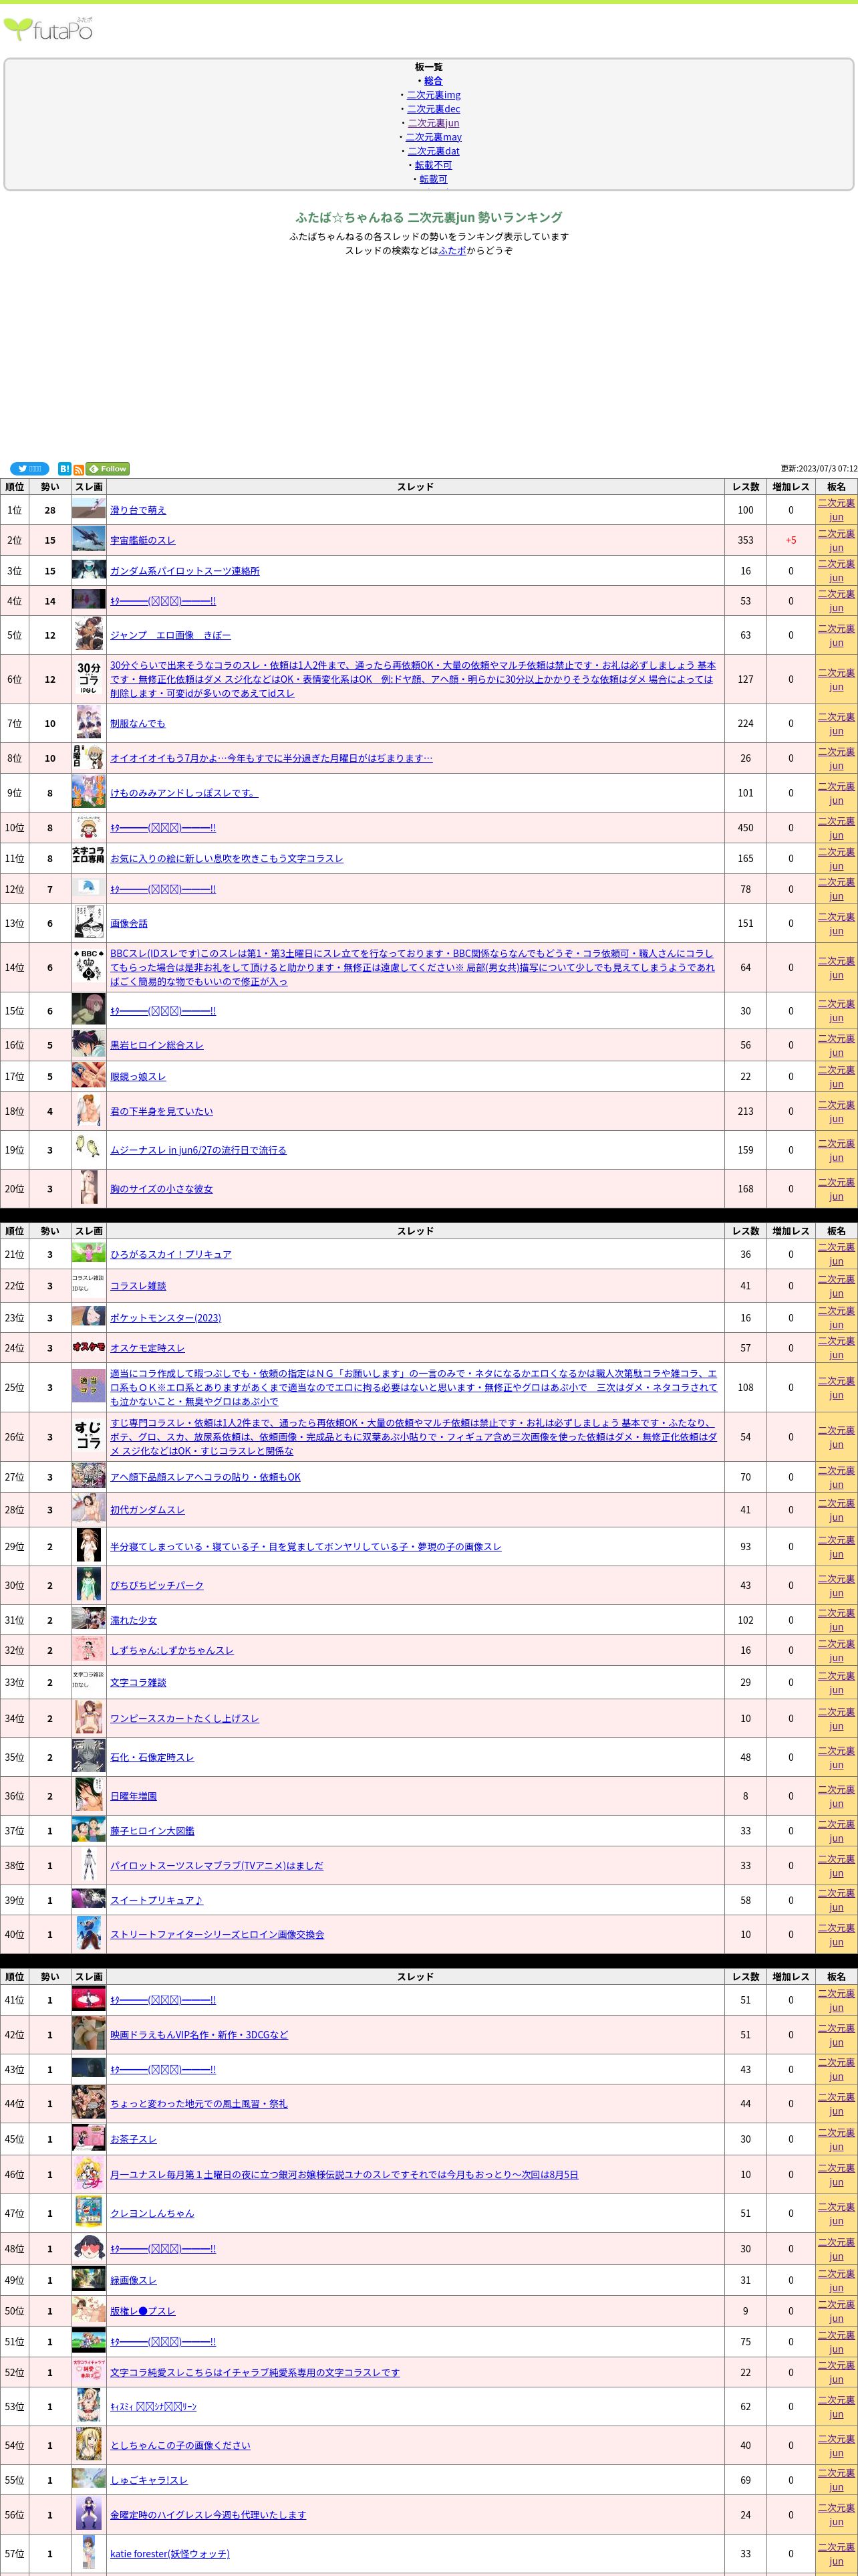Screen dimensions: 858x2576
Task: Click the green Feedly Follow button
Action: (x=108, y=469)
